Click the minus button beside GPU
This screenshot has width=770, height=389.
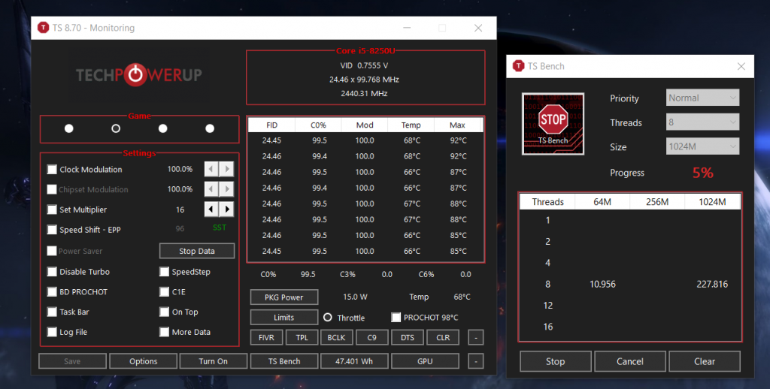475,361
